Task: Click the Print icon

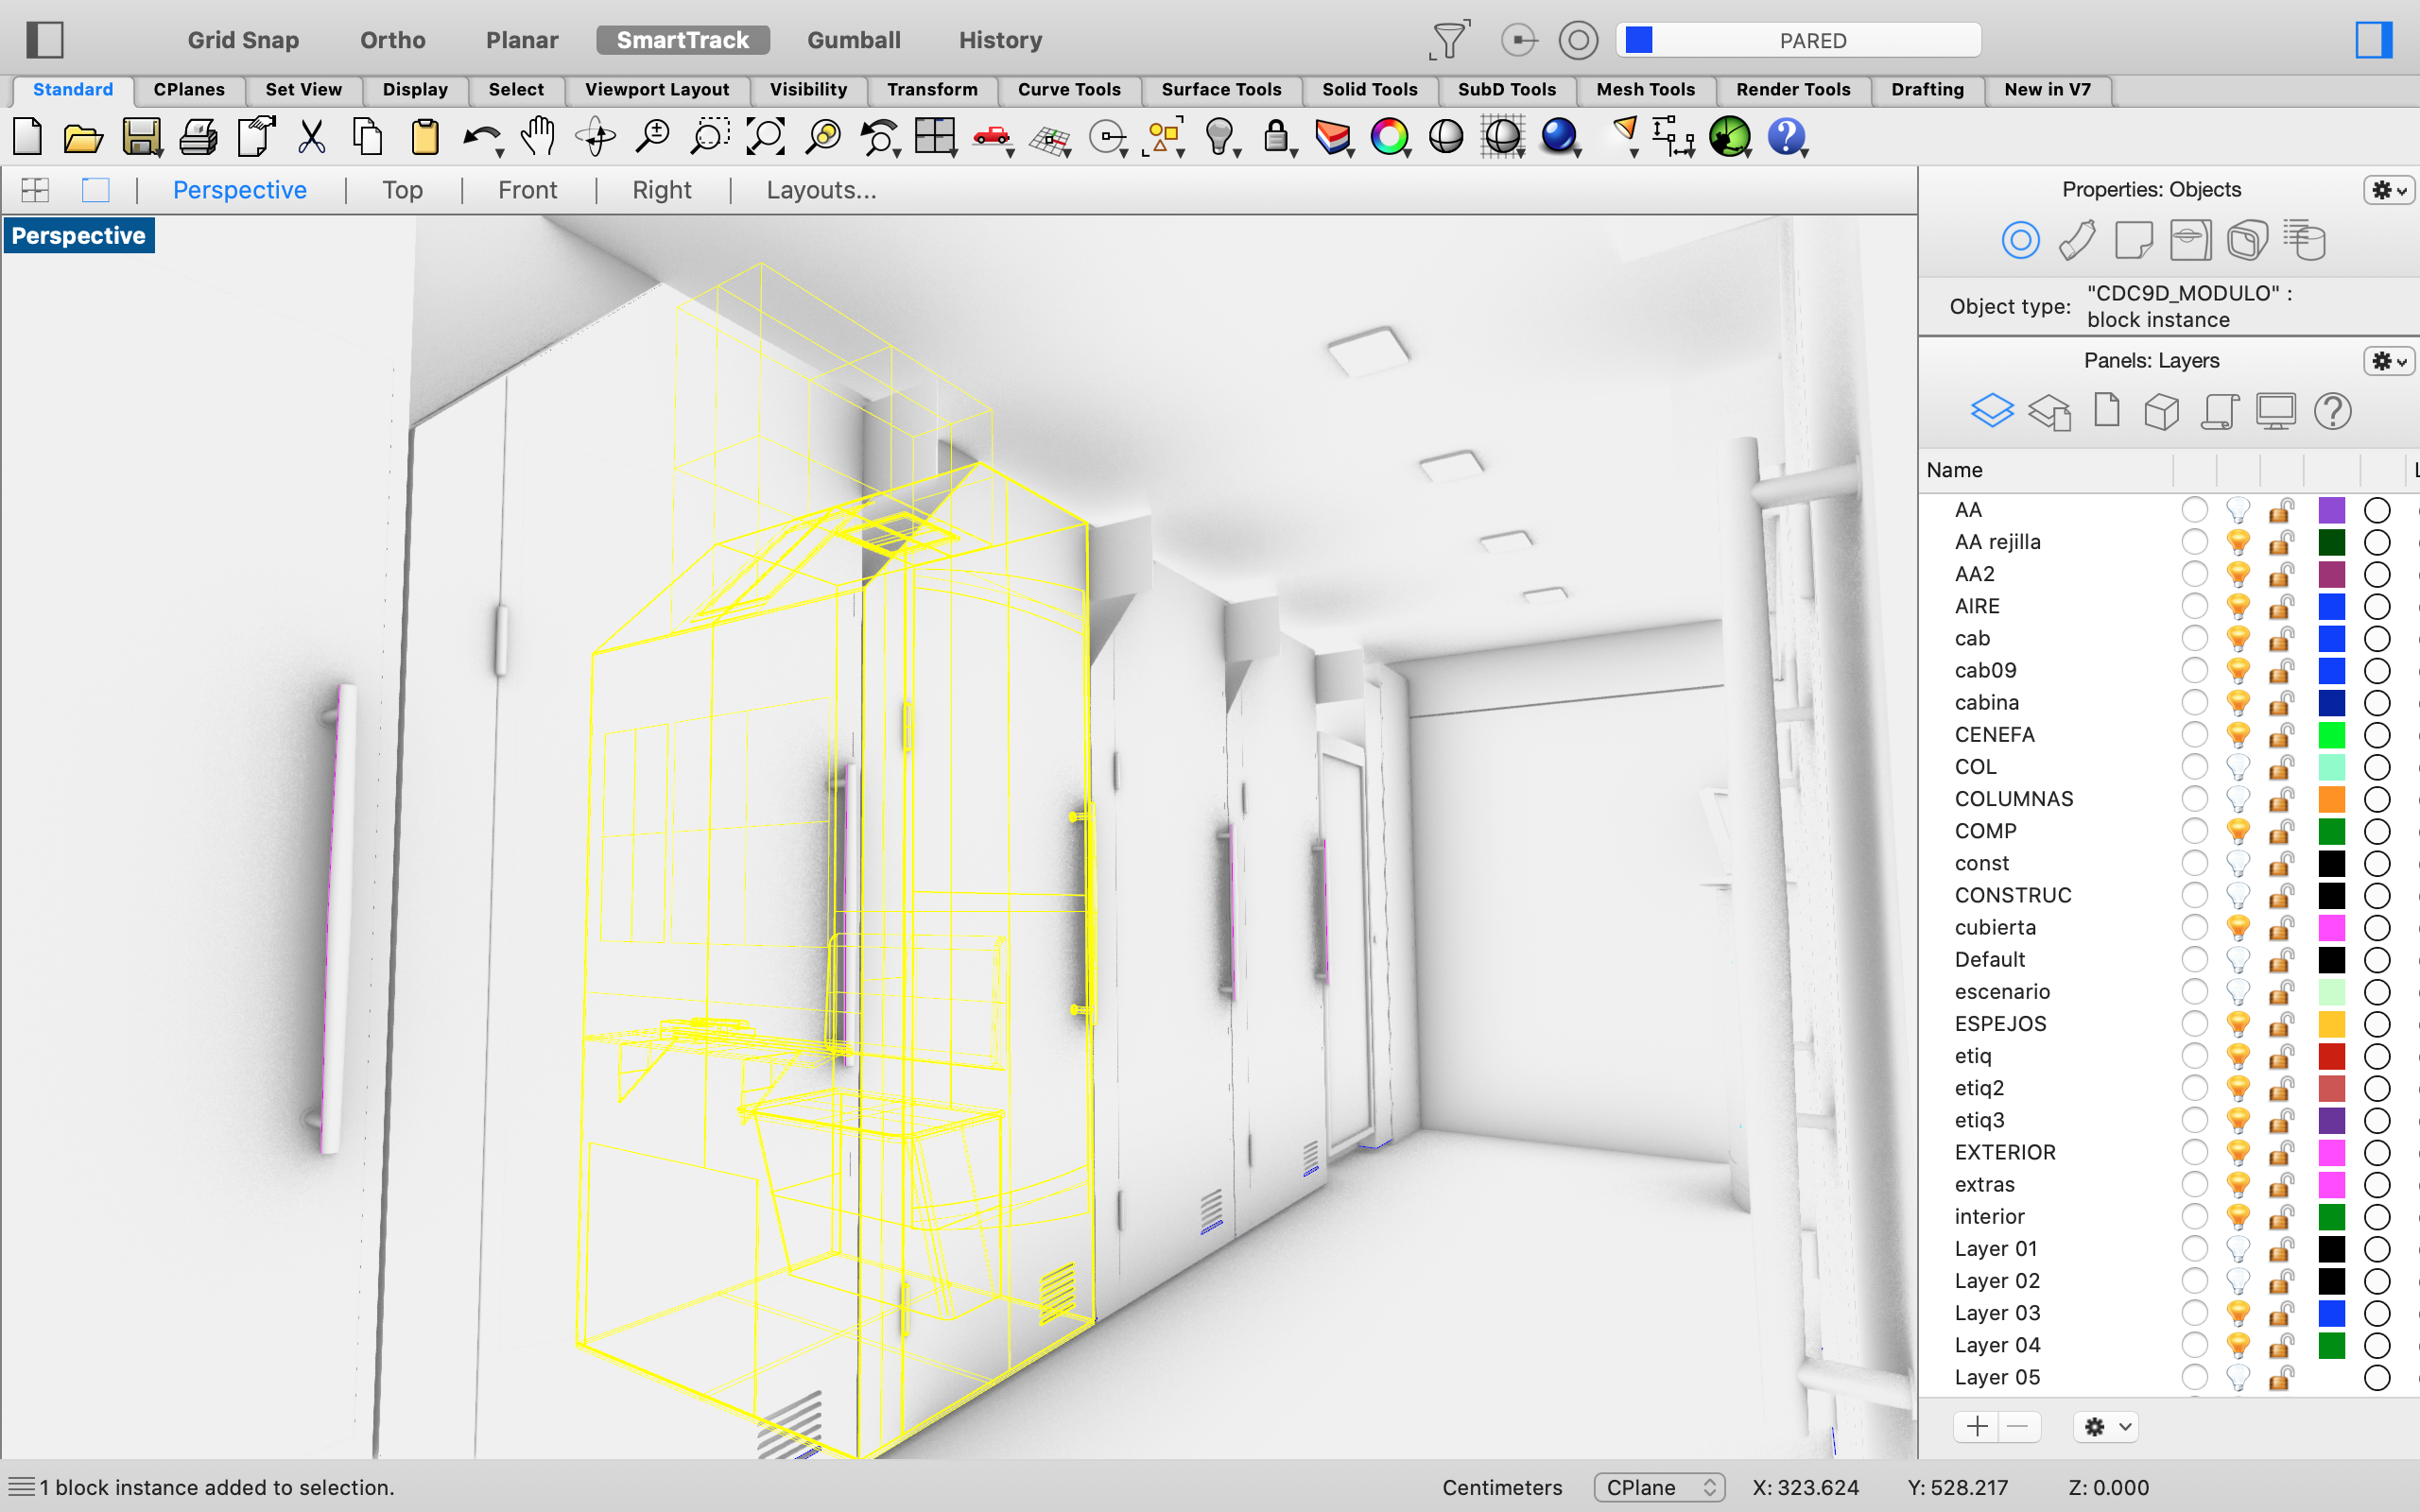Action: point(198,137)
